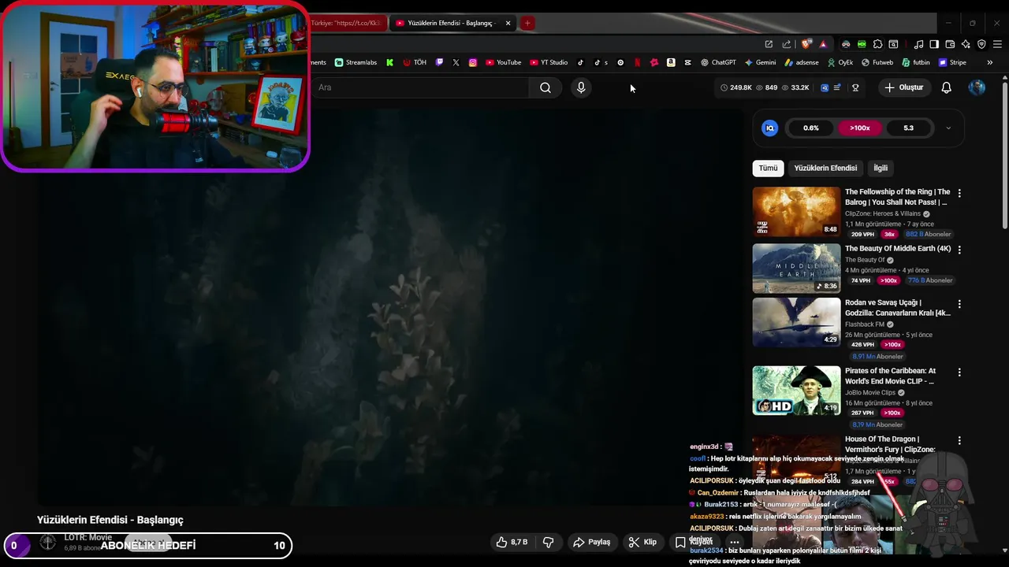This screenshot has height=567, width=1009.
Task: Click the 249.8K vidIQ stat
Action: [x=736, y=87]
